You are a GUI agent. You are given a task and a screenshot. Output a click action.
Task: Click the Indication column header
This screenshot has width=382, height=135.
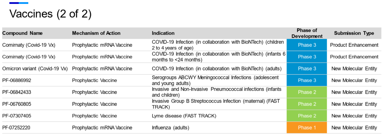163,33
